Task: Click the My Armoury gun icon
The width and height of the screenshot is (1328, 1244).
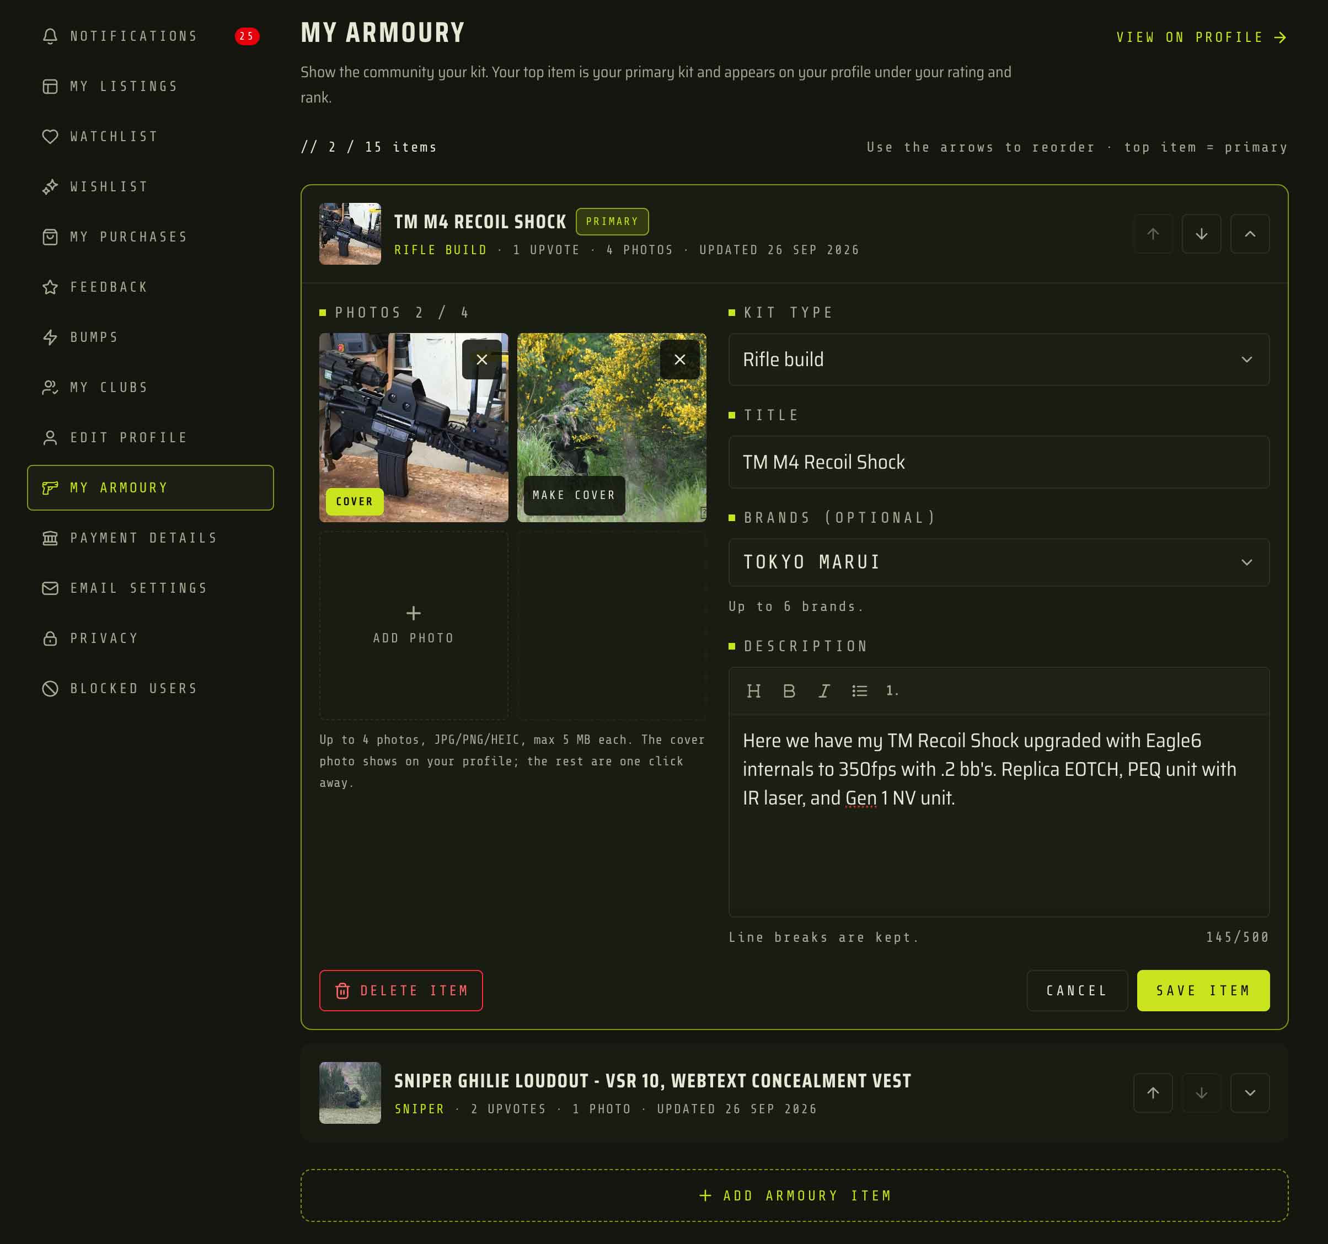Action: 50,487
